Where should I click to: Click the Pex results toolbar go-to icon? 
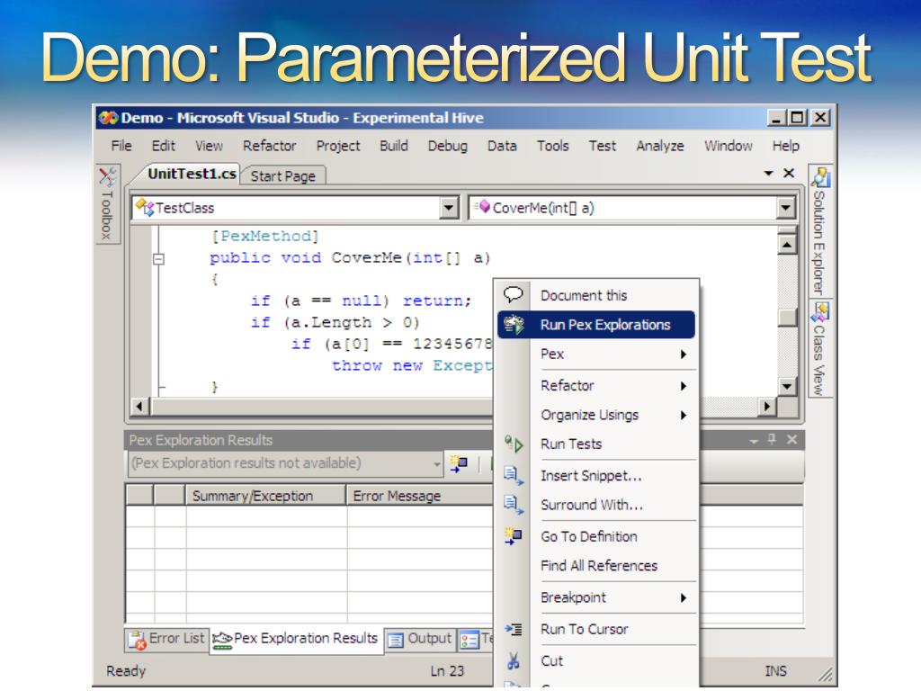pos(459,463)
